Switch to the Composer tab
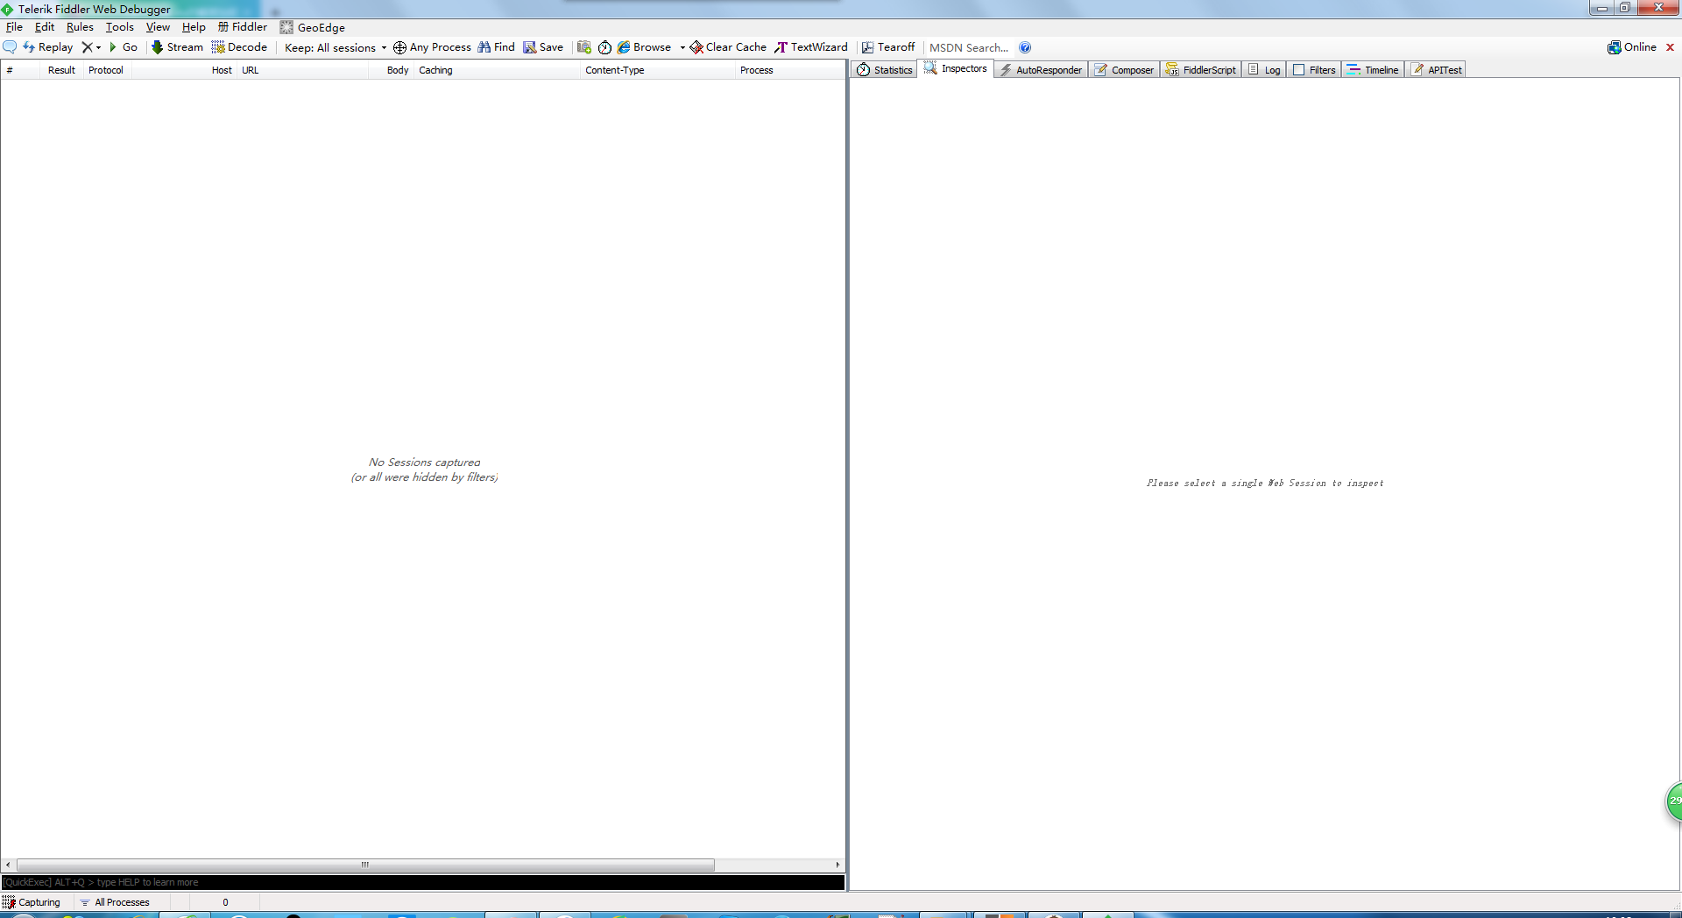The height and width of the screenshot is (918, 1682). (x=1125, y=70)
